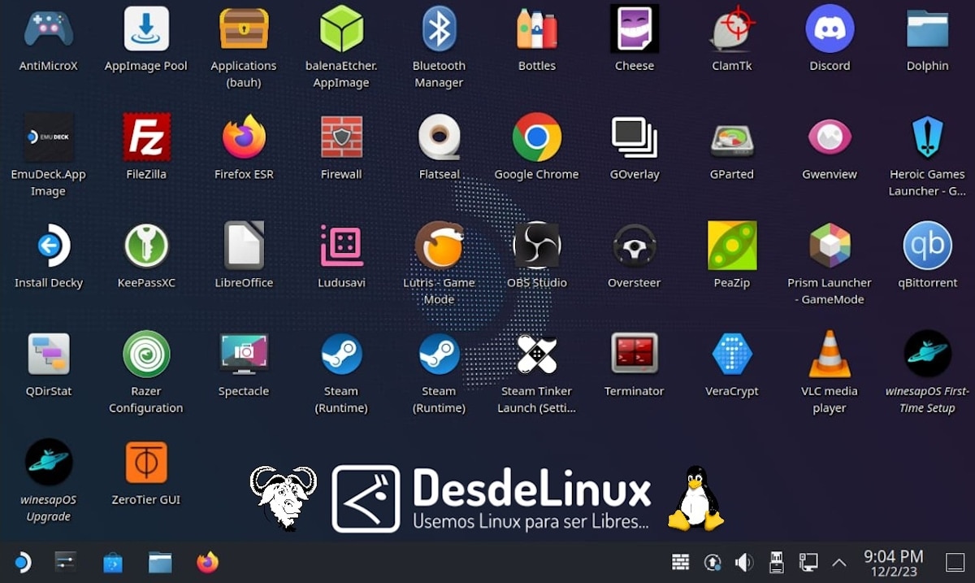Open the application launcher menu in taskbar
This screenshot has height=583, width=975.
coord(22,563)
